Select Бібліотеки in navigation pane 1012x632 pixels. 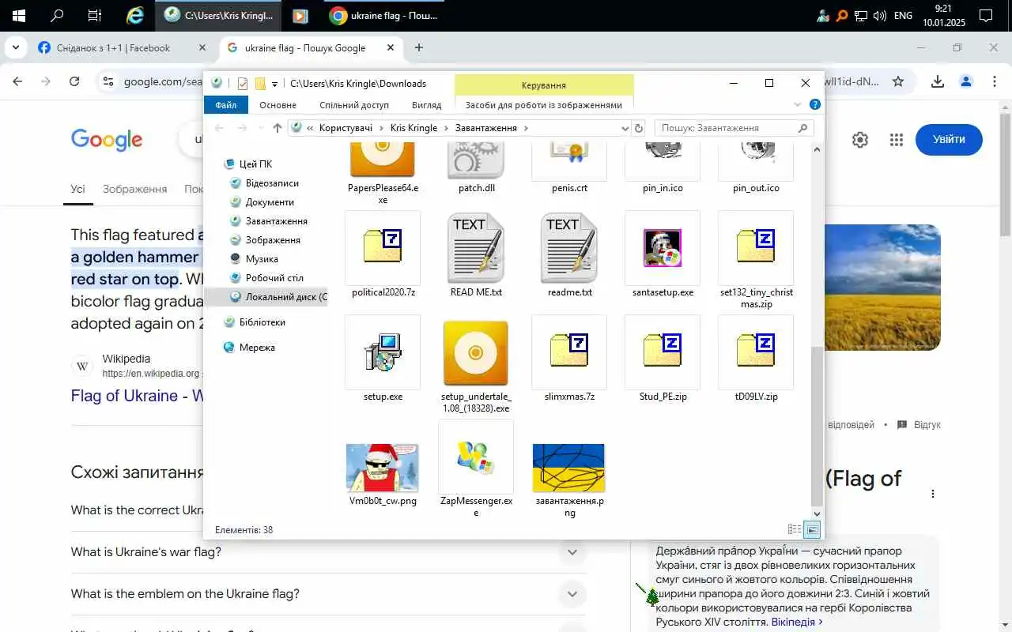point(262,322)
